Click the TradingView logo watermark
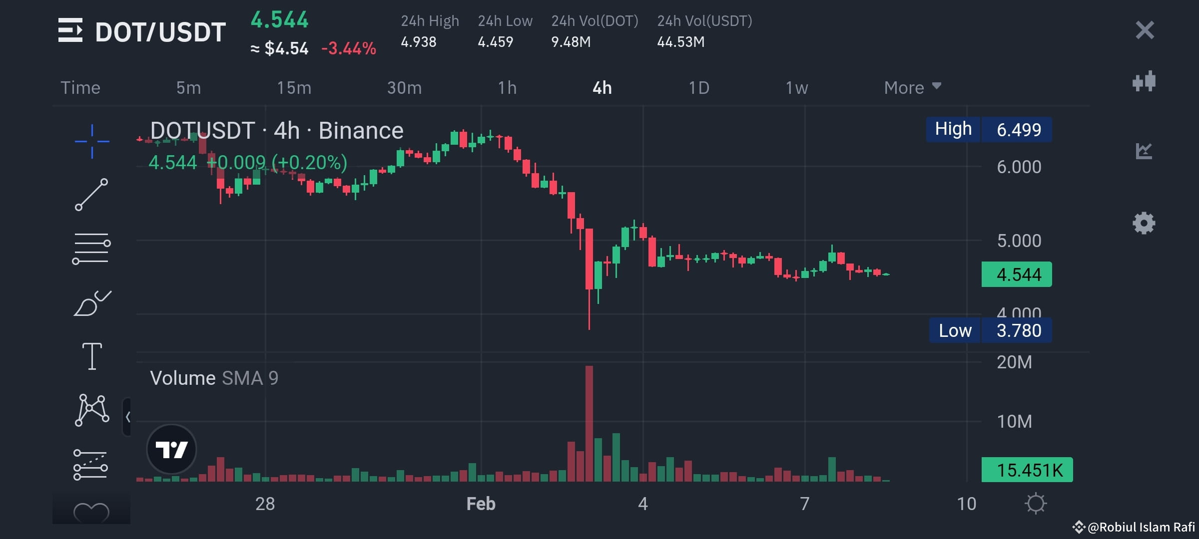The image size is (1199, 539). (x=171, y=449)
